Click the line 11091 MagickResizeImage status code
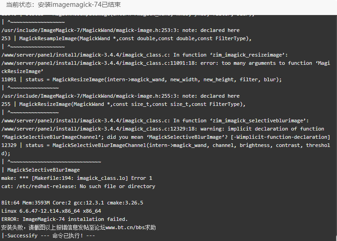The height and width of the screenshot is (241, 337). 141,79
